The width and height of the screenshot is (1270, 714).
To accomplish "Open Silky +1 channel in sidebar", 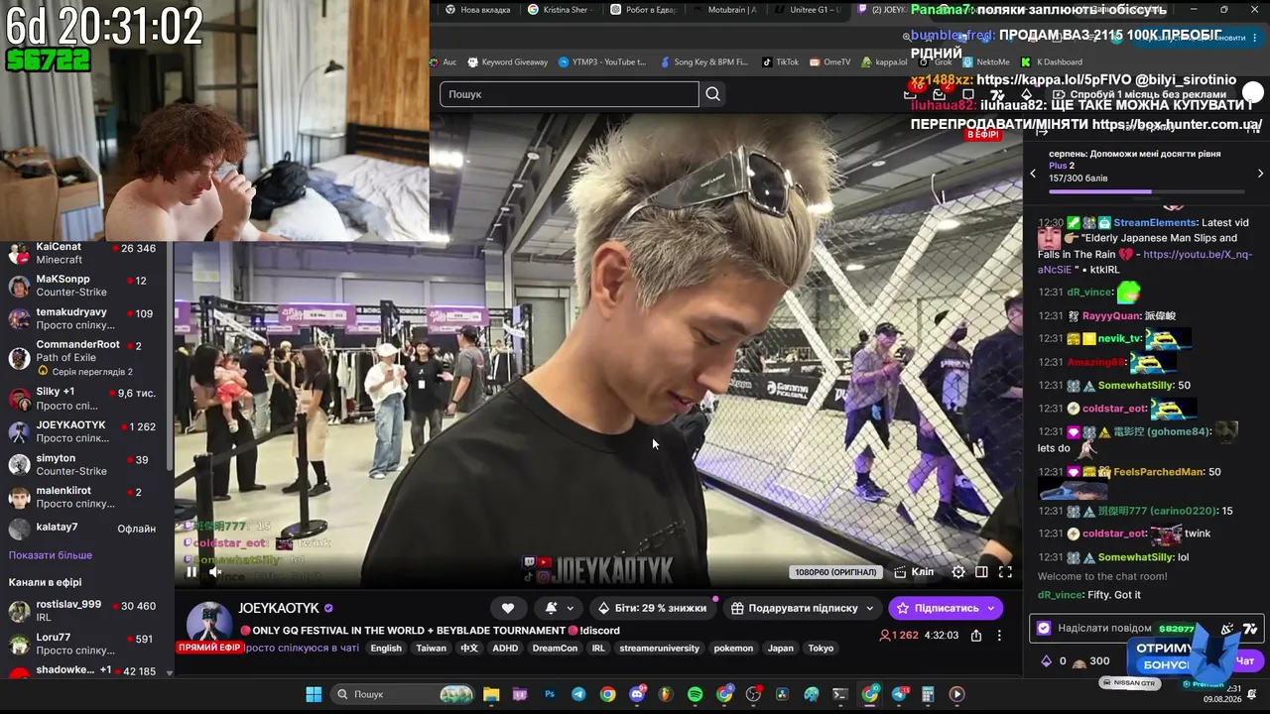I will [83, 399].
